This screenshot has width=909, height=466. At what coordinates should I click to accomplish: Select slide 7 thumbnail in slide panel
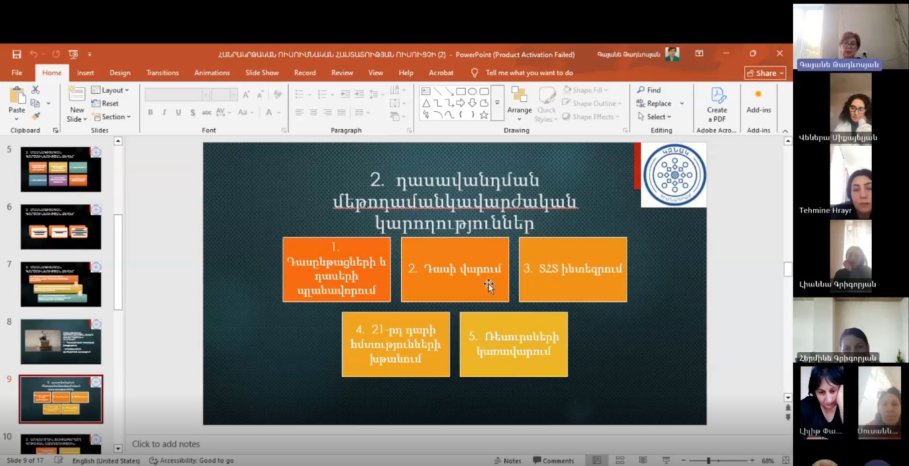point(61,284)
